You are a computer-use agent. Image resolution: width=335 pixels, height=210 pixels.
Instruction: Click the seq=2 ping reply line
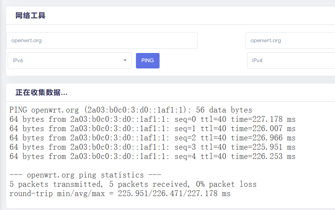point(152,138)
